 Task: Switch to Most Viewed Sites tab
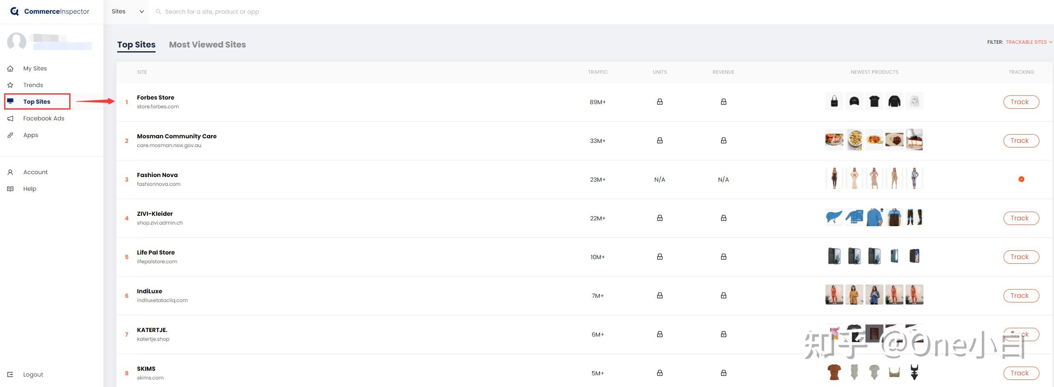(207, 45)
